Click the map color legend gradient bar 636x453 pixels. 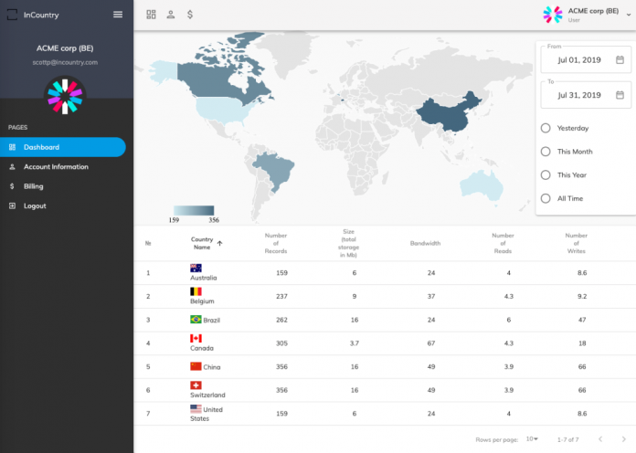tap(194, 210)
